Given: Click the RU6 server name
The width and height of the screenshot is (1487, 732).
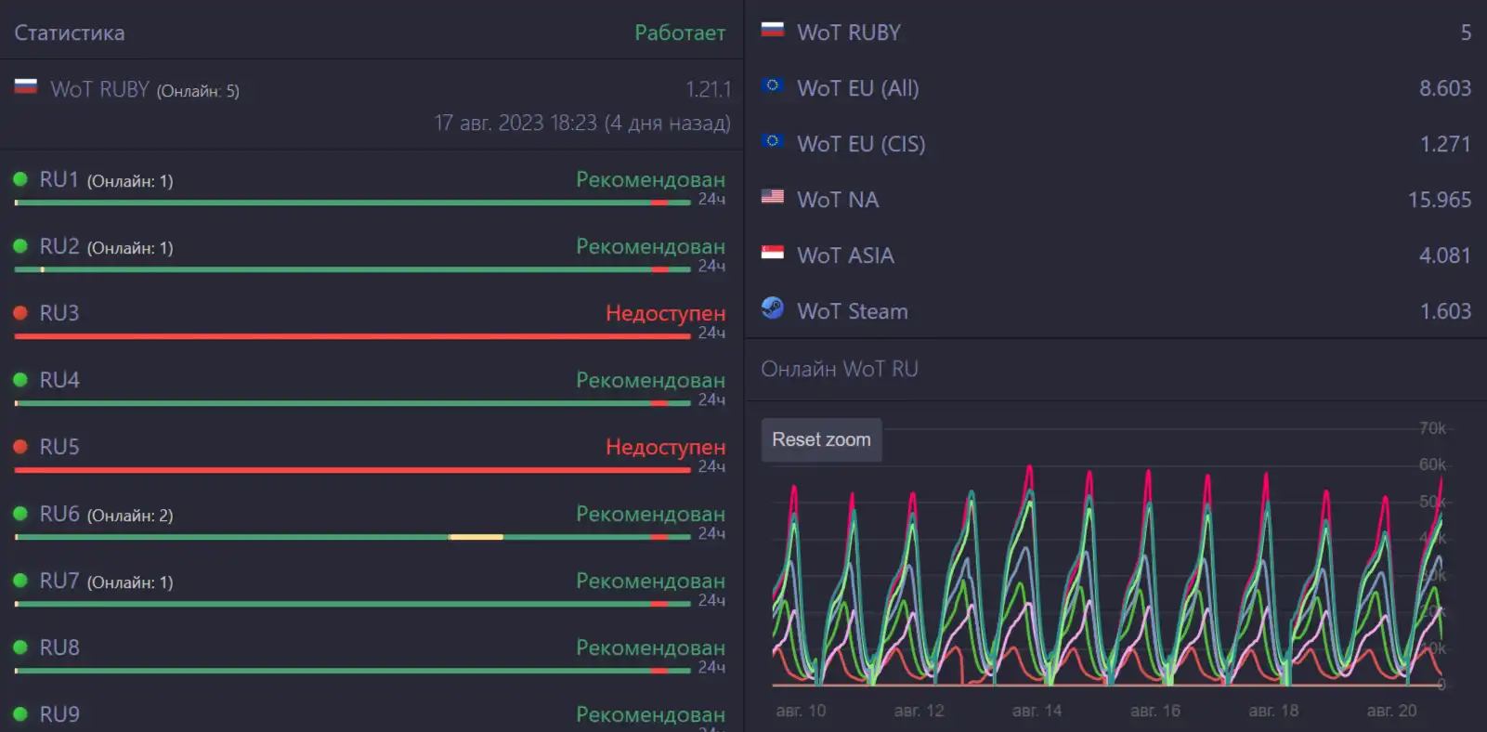Looking at the screenshot, I should (x=59, y=514).
